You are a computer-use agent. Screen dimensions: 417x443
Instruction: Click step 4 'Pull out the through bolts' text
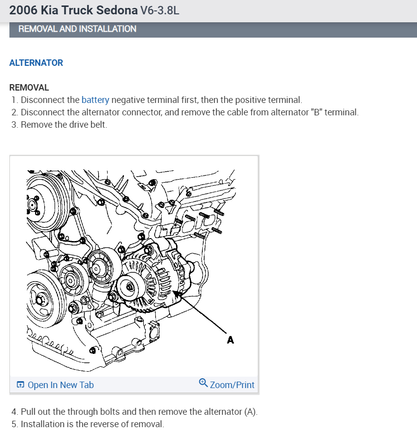[x=139, y=412]
